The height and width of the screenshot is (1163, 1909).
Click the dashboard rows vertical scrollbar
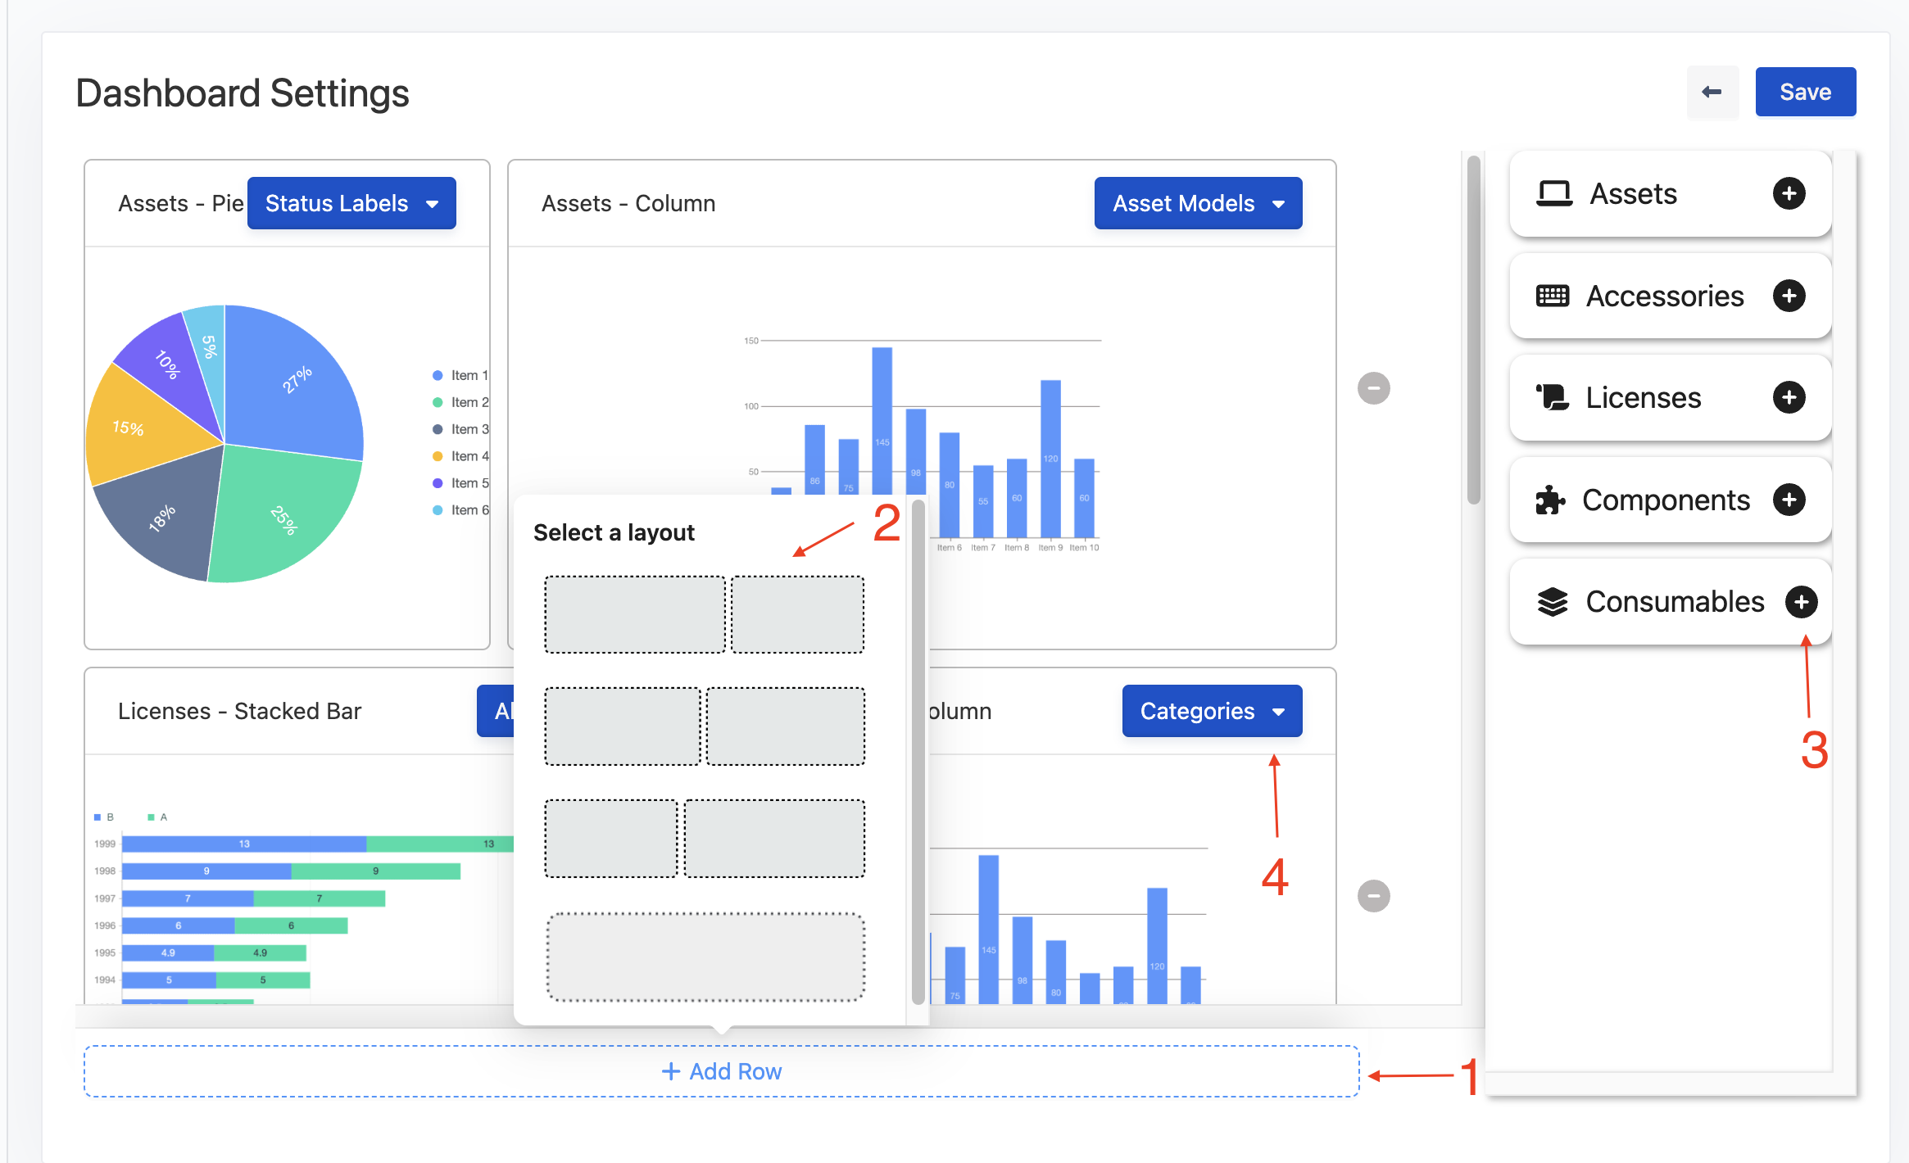[x=1473, y=329]
